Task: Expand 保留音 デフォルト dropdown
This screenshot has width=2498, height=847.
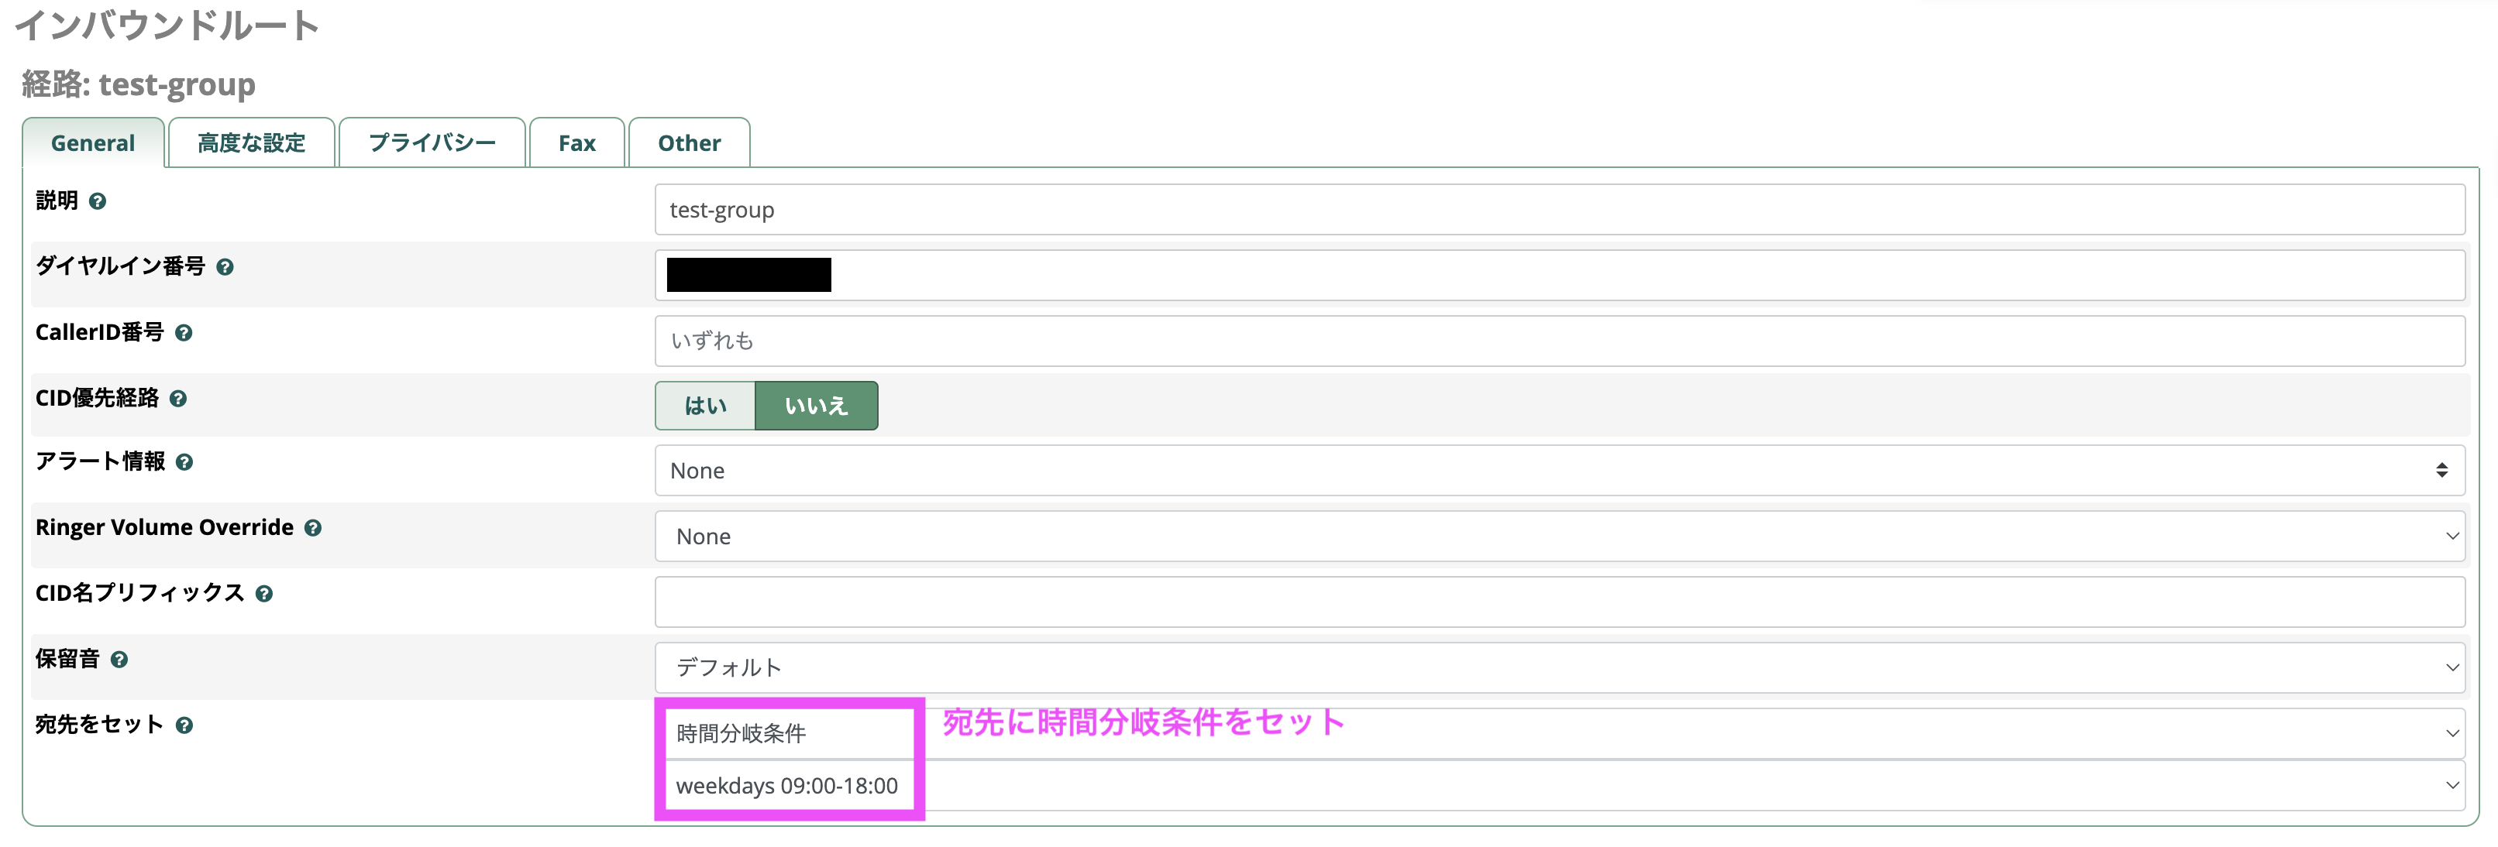Action: tap(1559, 667)
